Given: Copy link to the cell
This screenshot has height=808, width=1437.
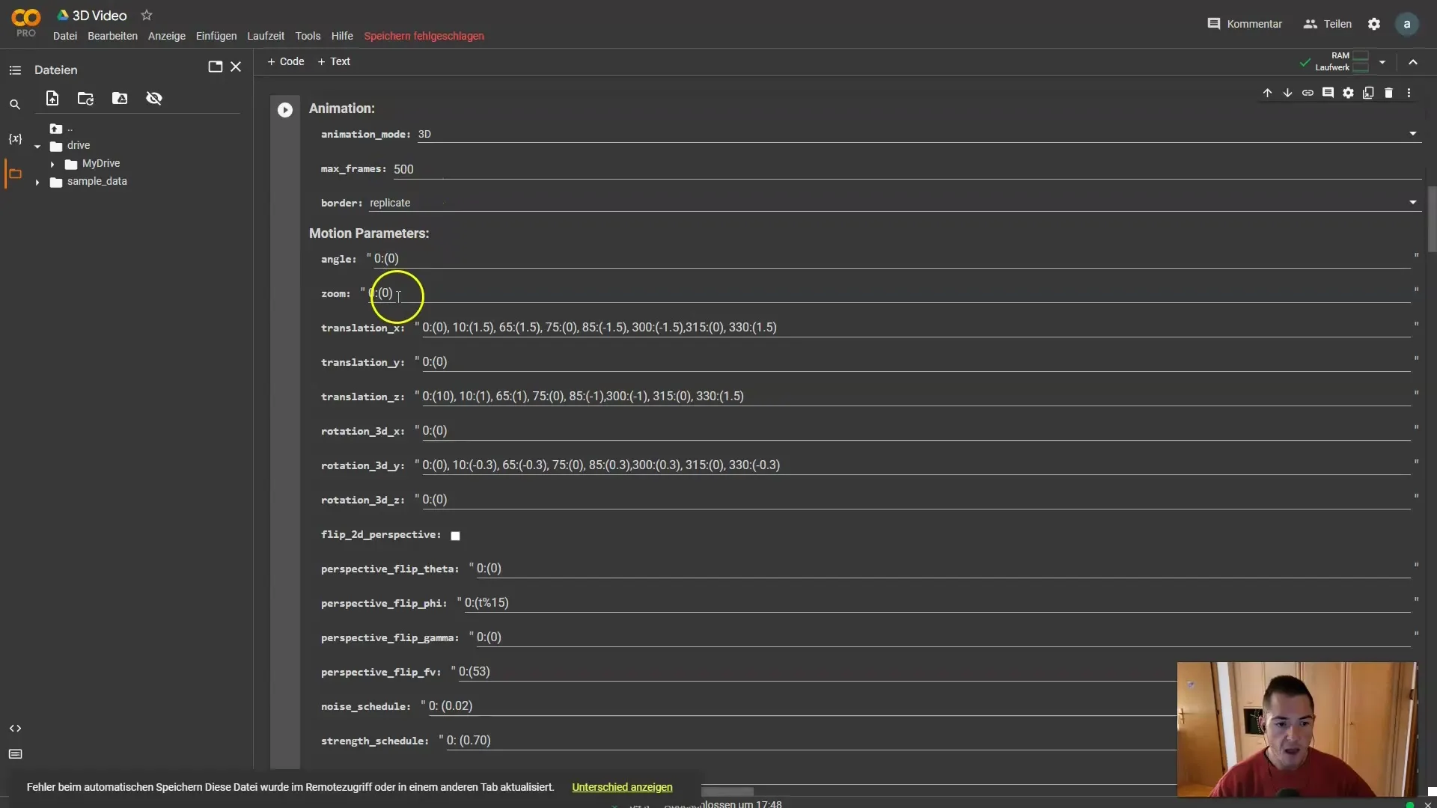Looking at the screenshot, I should [1308, 93].
